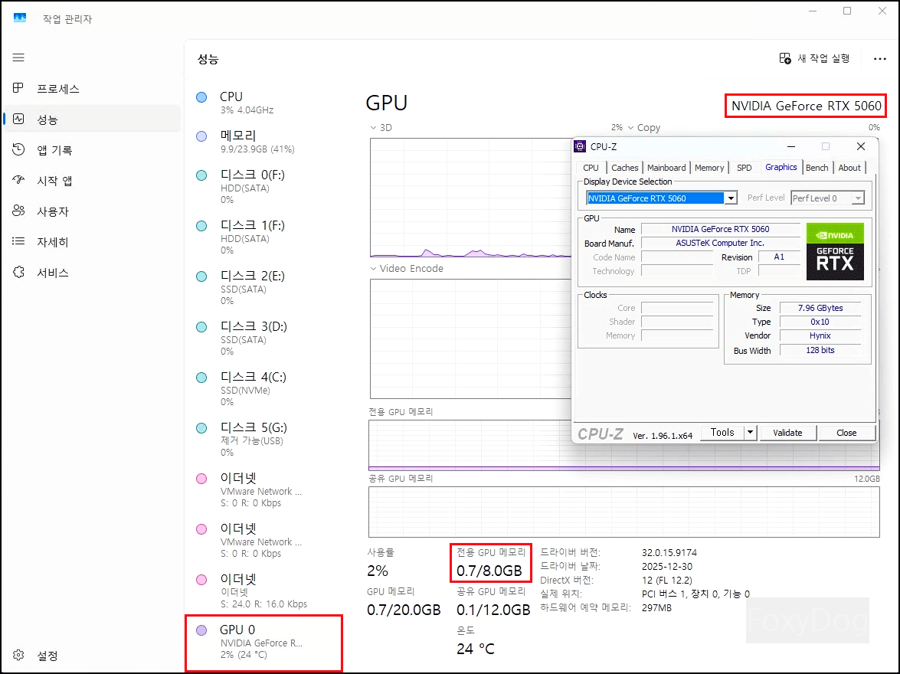The image size is (900, 674).
Task: Click Run new task (새 작업 실행) label
Action: pyautogui.click(x=823, y=58)
